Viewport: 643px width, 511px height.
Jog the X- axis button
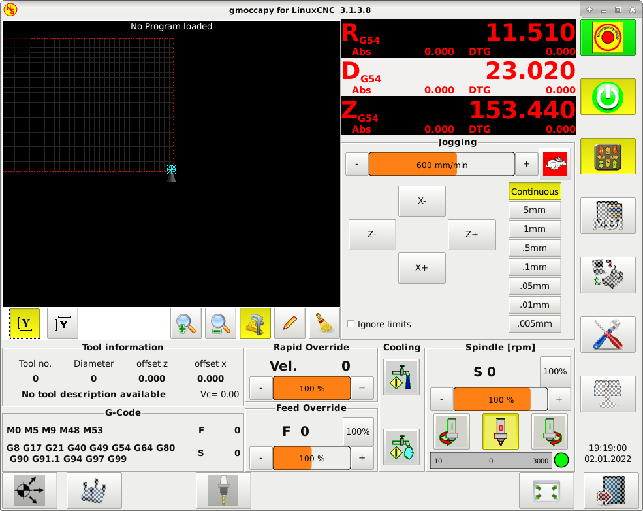tap(422, 201)
